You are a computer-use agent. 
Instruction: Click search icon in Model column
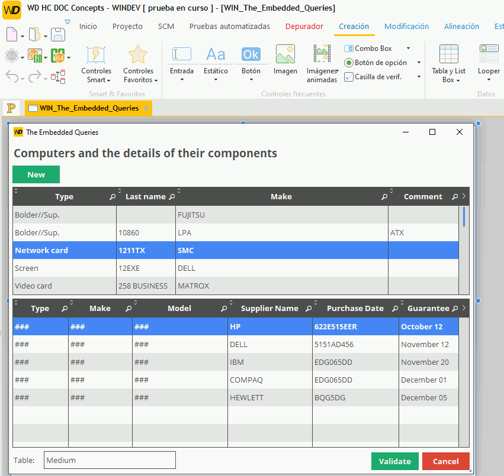pyautogui.click(x=224, y=309)
